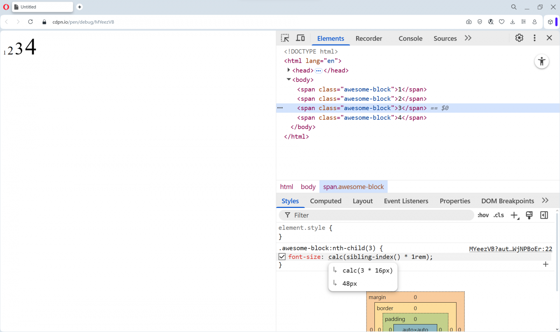
Task: Select span.awesome-block breadcrumb
Action: [353, 187]
